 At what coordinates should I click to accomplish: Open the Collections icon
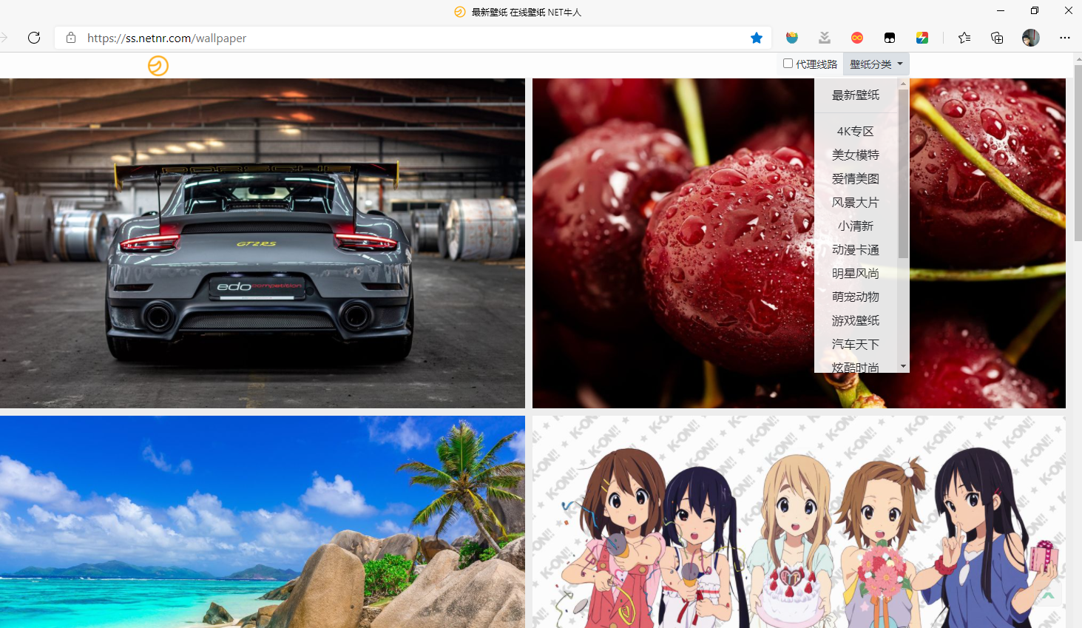point(997,38)
